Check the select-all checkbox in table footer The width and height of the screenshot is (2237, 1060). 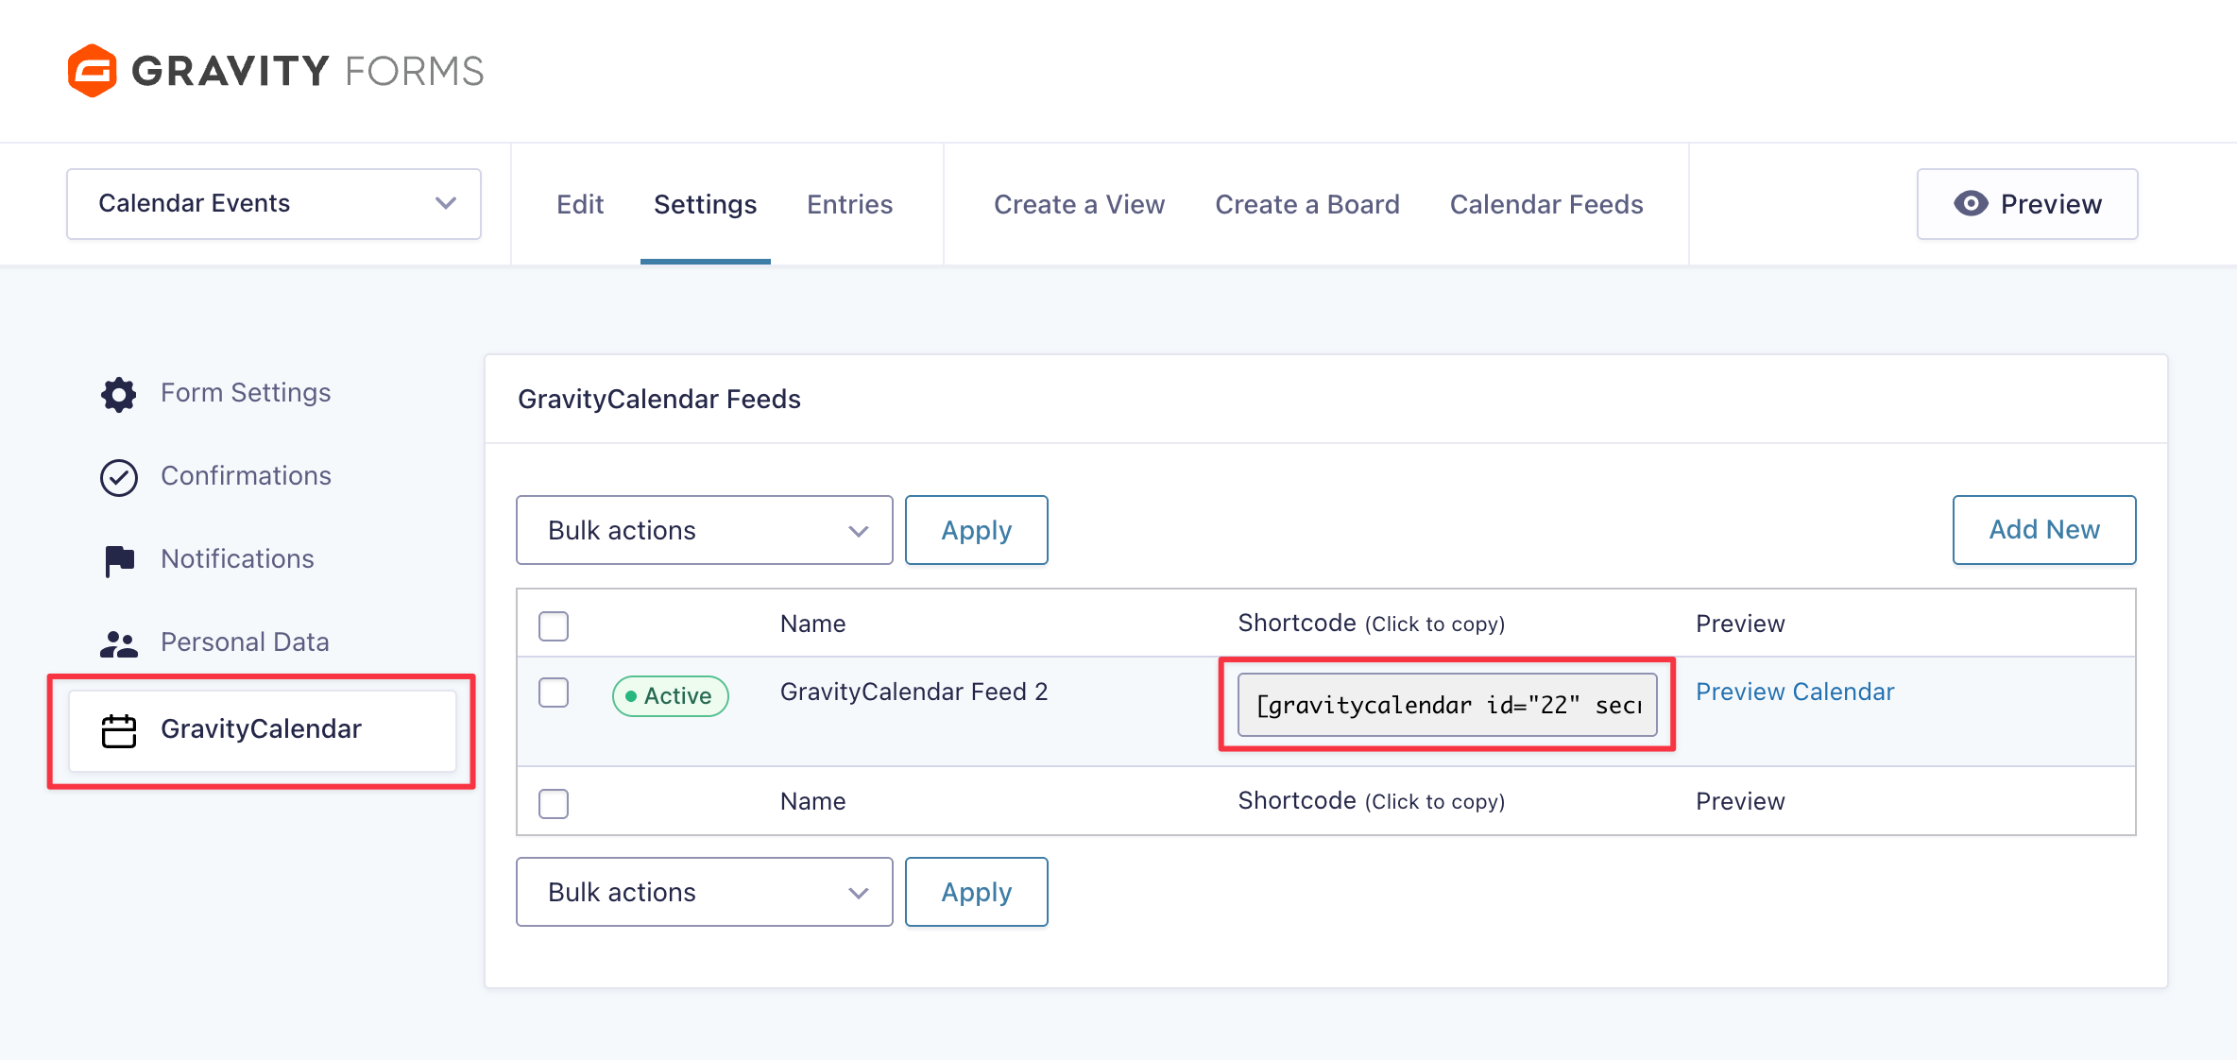coord(554,803)
